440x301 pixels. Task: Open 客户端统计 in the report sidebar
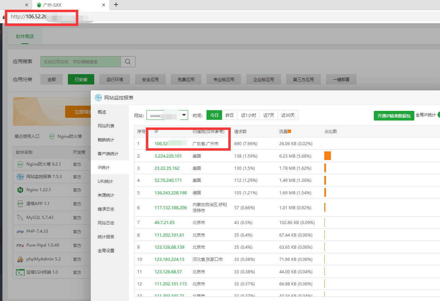coord(109,154)
